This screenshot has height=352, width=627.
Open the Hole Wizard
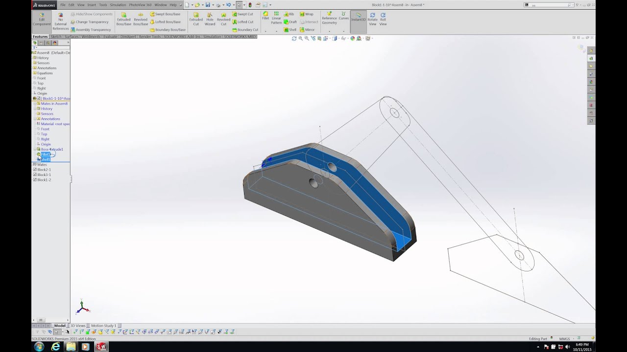click(210, 19)
